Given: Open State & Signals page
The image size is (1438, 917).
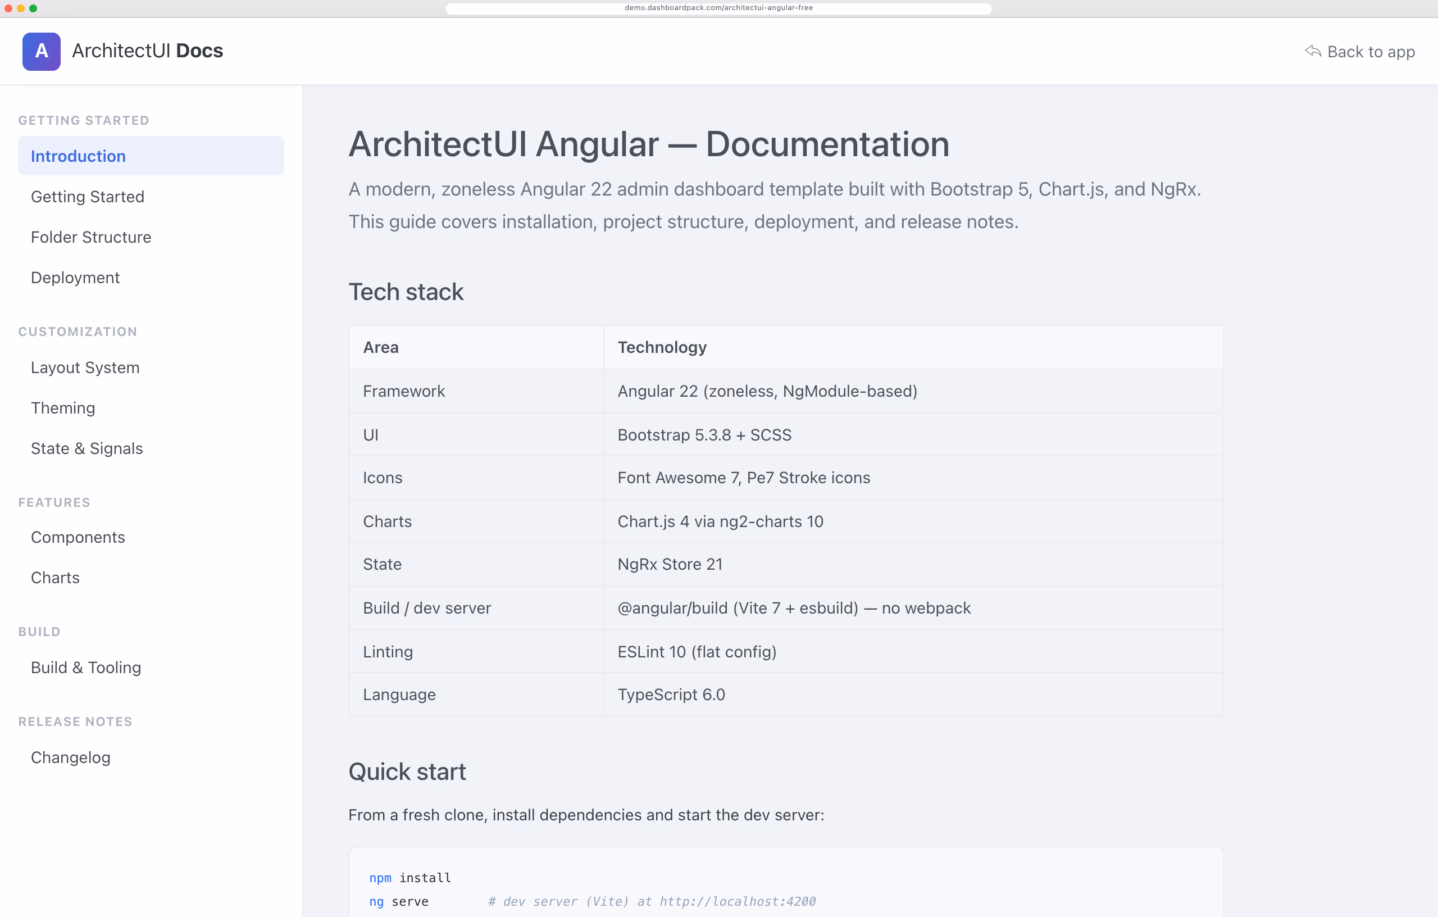Looking at the screenshot, I should 151,448.
